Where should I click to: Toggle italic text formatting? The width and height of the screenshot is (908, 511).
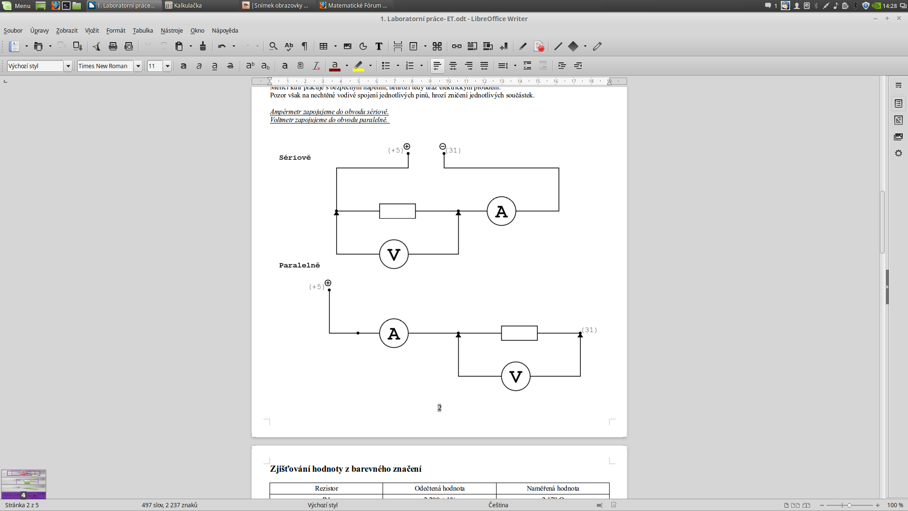199,66
